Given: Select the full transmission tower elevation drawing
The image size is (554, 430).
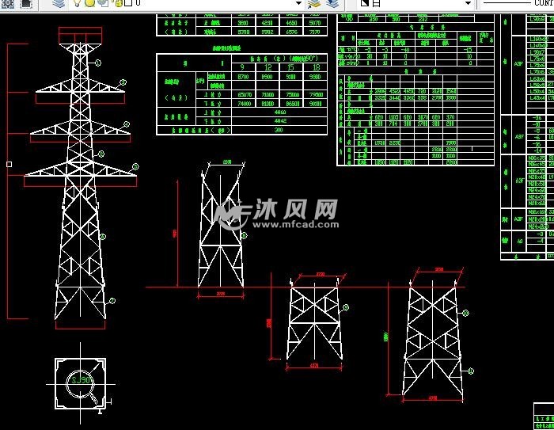Looking at the screenshot, I should 79,182.
